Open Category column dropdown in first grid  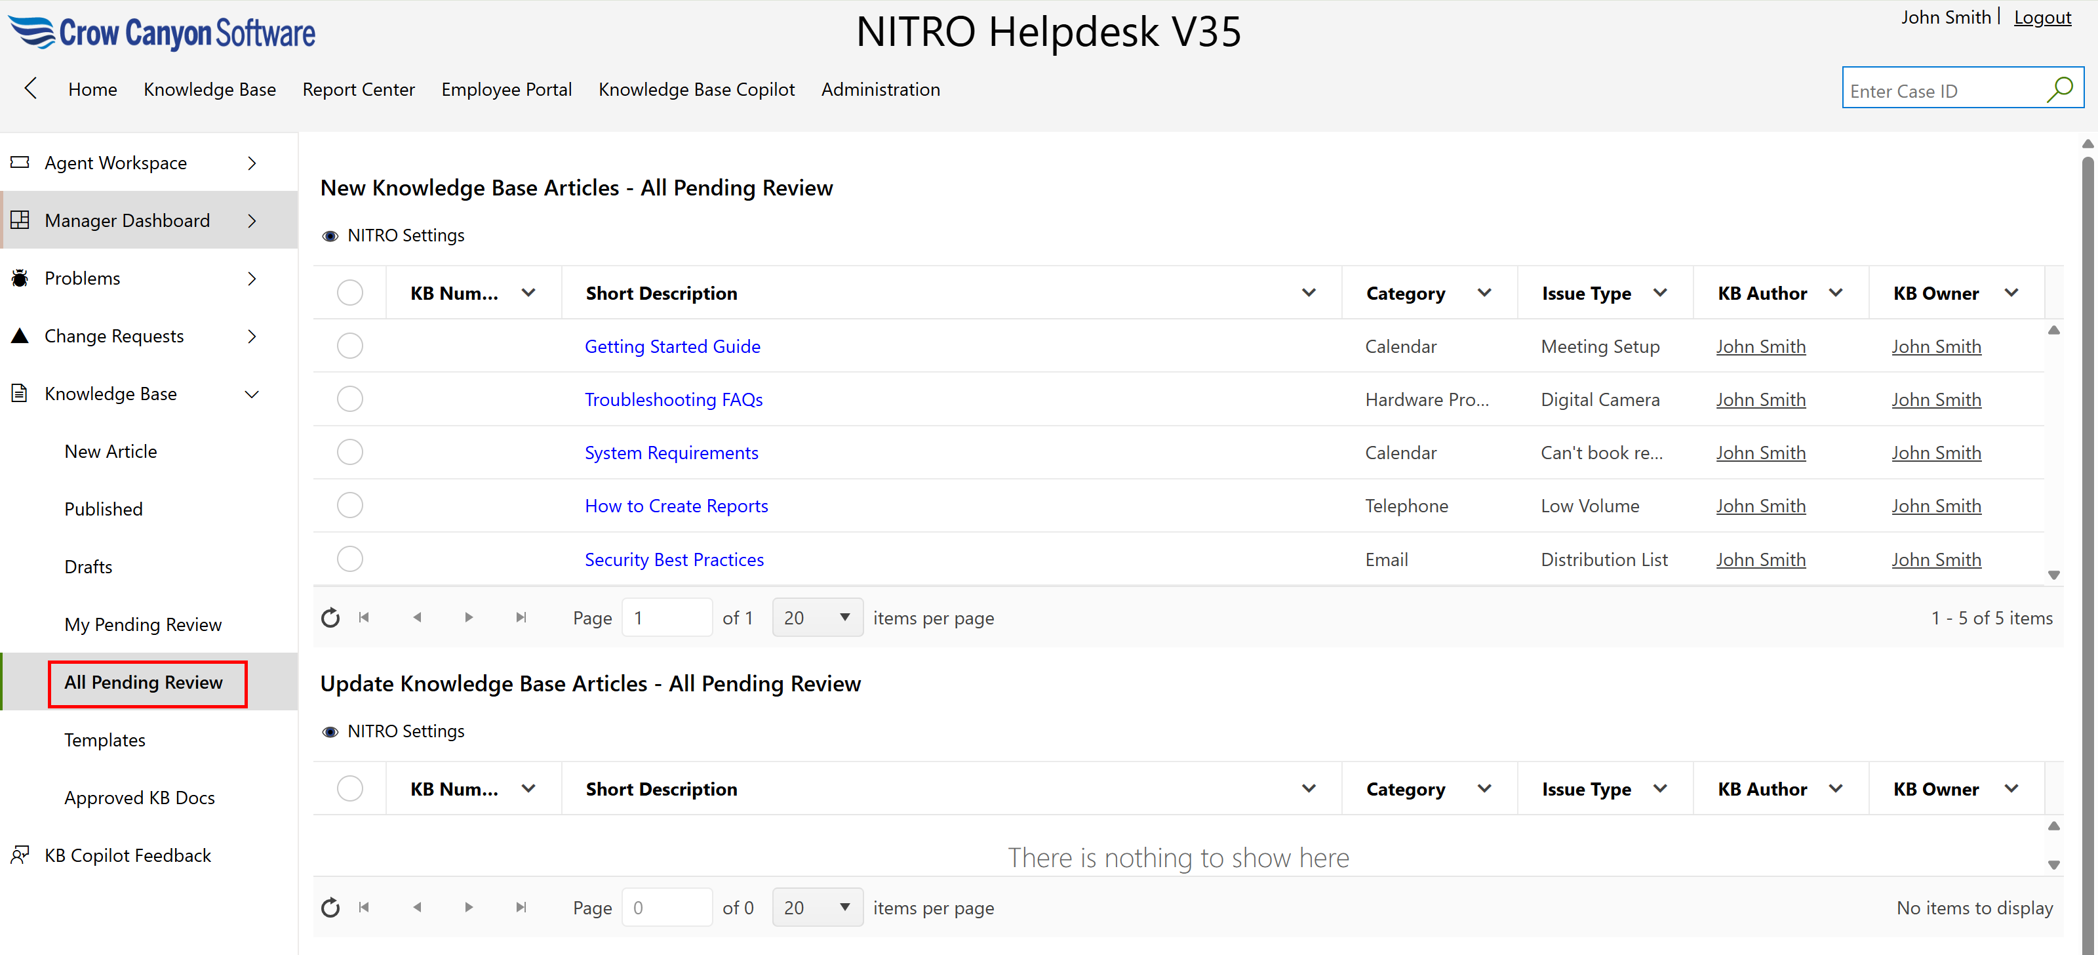1484,293
